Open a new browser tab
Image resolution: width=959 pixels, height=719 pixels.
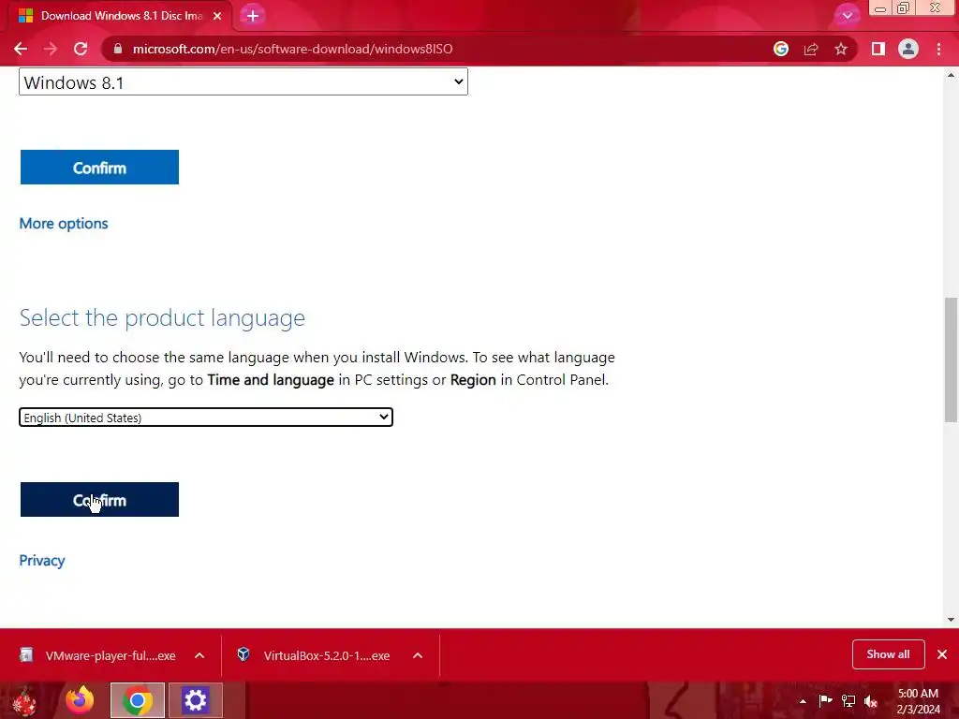[x=253, y=16]
